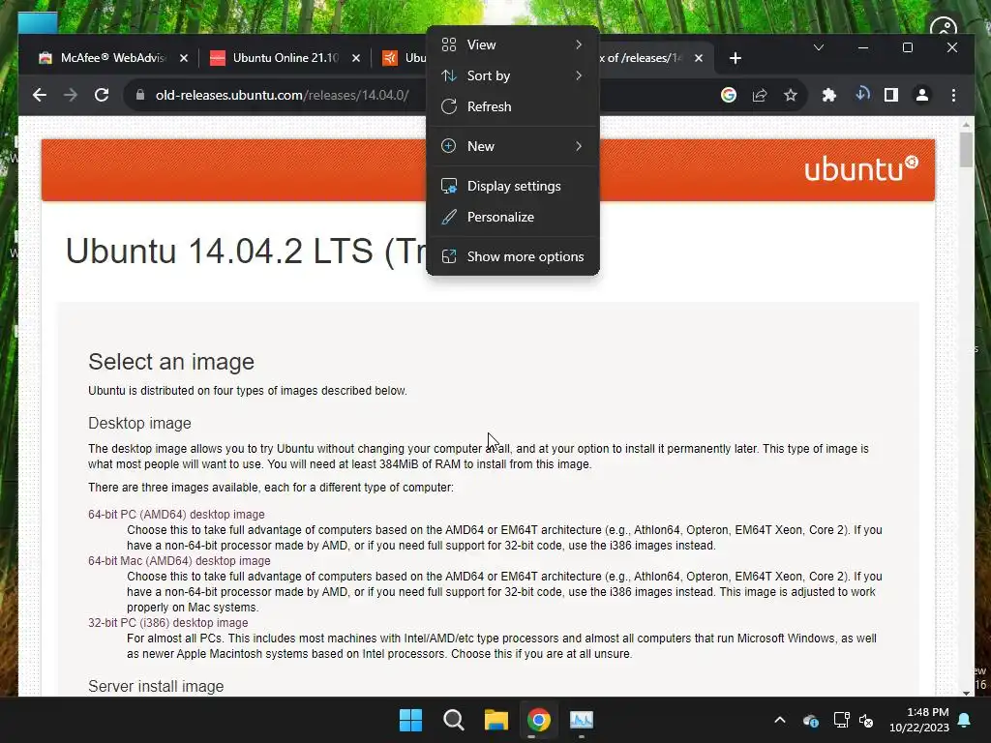Click the lock icon in the address bar
Image resolution: width=991 pixels, height=743 pixels.
(140, 95)
